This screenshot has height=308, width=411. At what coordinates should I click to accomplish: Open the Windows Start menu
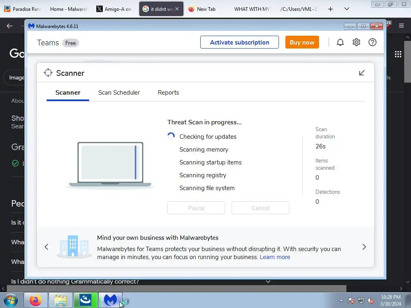click(x=11, y=300)
